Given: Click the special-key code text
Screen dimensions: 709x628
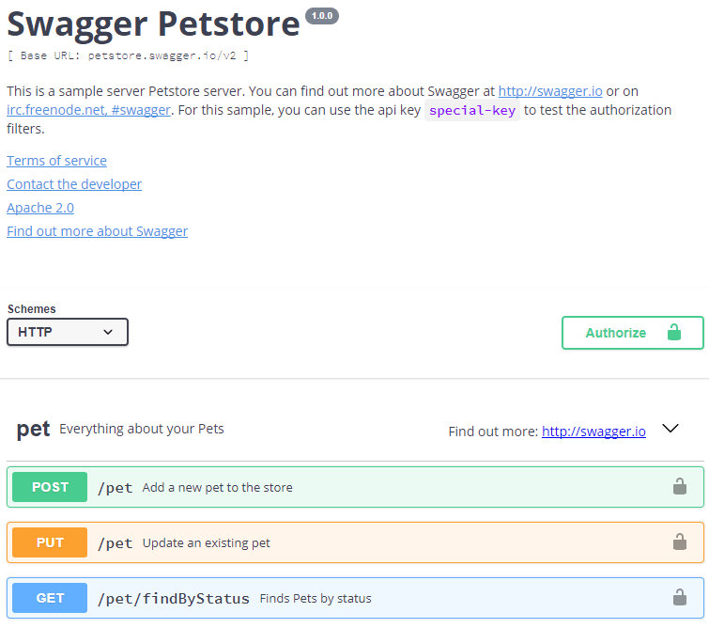Looking at the screenshot, I should pos(472,111).
